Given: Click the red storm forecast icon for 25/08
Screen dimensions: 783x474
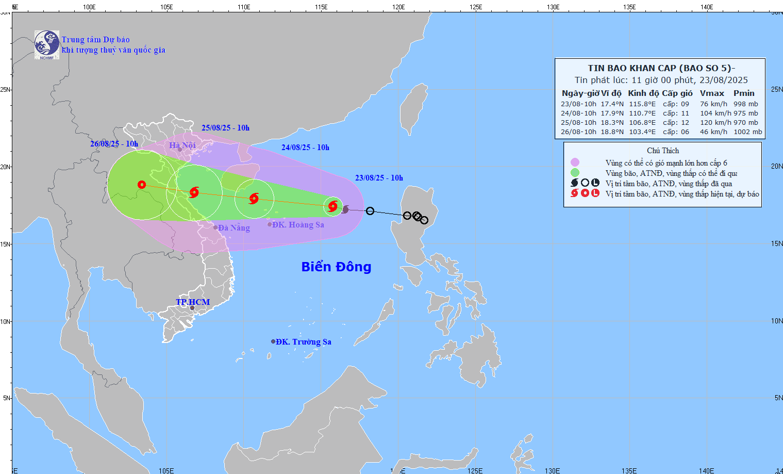Looking at the screenshot, I should point(194,192).
